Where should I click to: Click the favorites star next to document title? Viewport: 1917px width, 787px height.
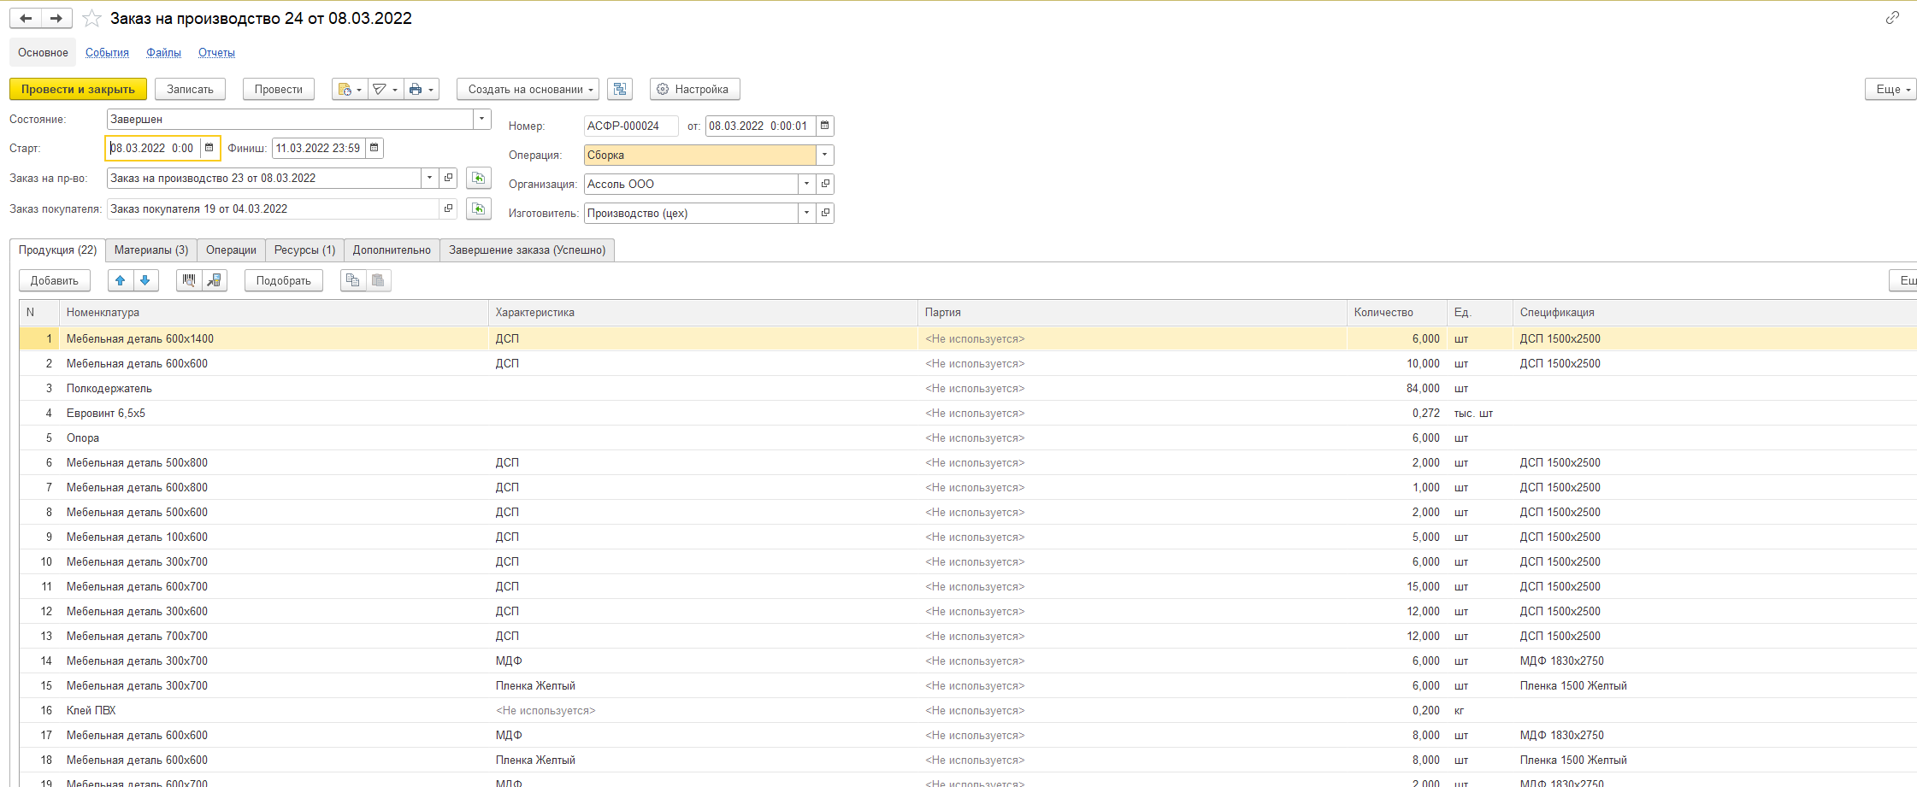pyautogui.click(x=92, y=19)
